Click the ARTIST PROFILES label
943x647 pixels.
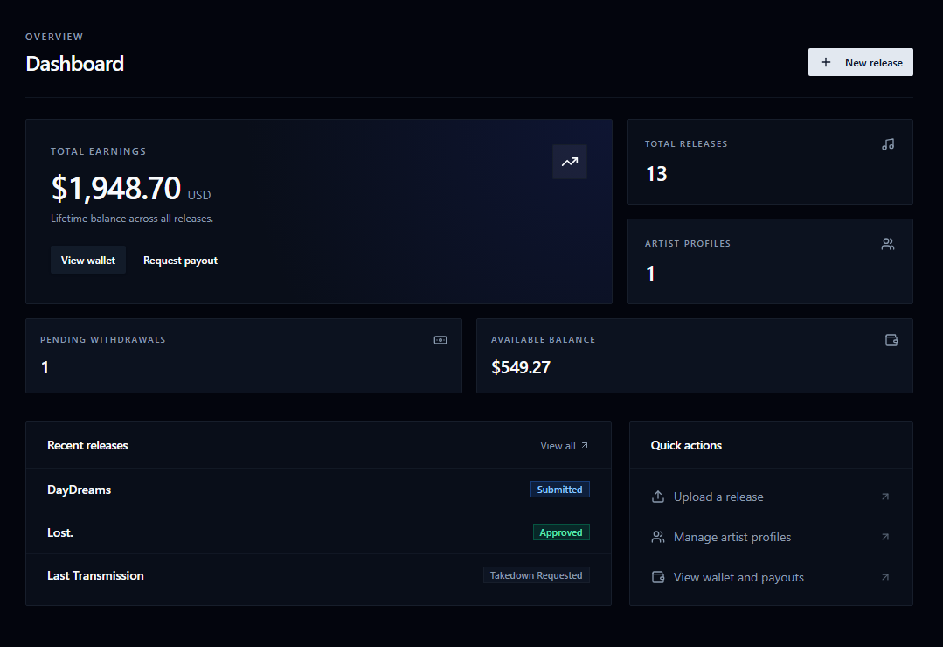click(688, 244)
